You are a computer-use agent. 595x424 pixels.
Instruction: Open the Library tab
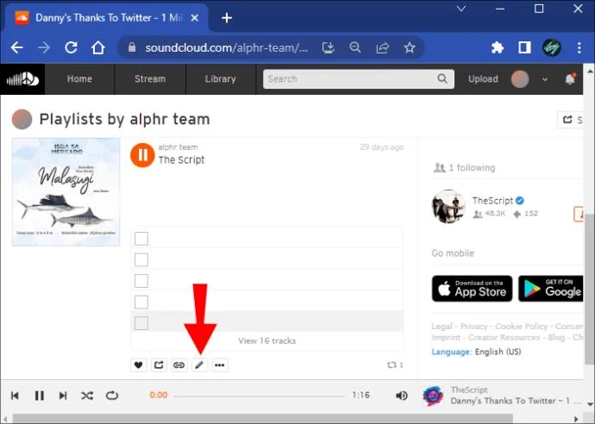click(220, 79)
